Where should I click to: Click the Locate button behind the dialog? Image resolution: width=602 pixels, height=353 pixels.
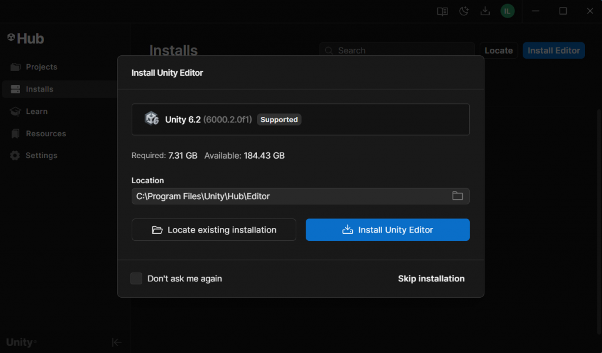499,51
